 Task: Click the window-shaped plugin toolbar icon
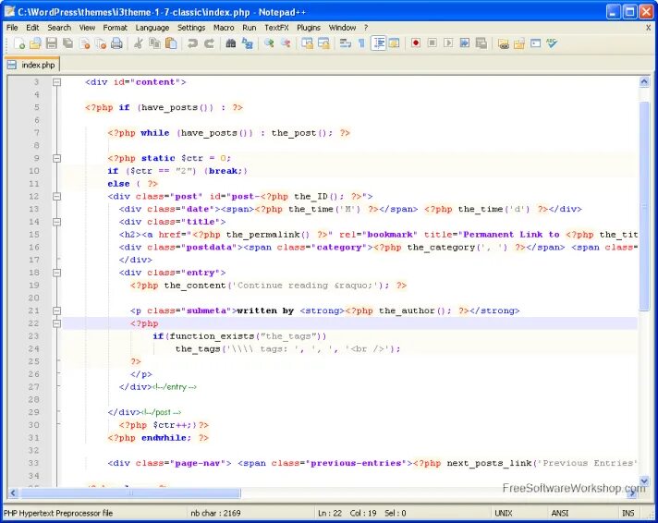coord(535,43)
